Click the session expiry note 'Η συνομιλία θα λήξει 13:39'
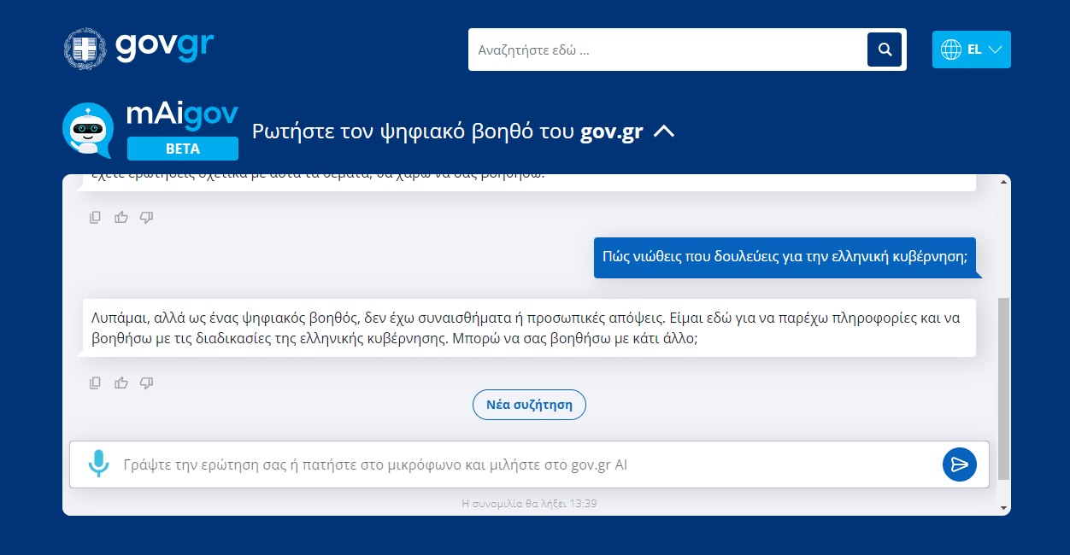 [x=529, y=504]
